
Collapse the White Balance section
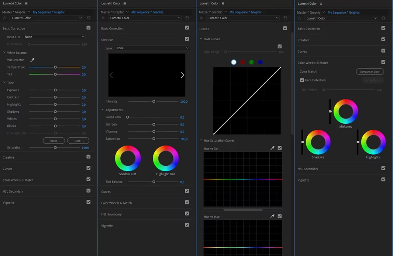(x=4, y=53)
